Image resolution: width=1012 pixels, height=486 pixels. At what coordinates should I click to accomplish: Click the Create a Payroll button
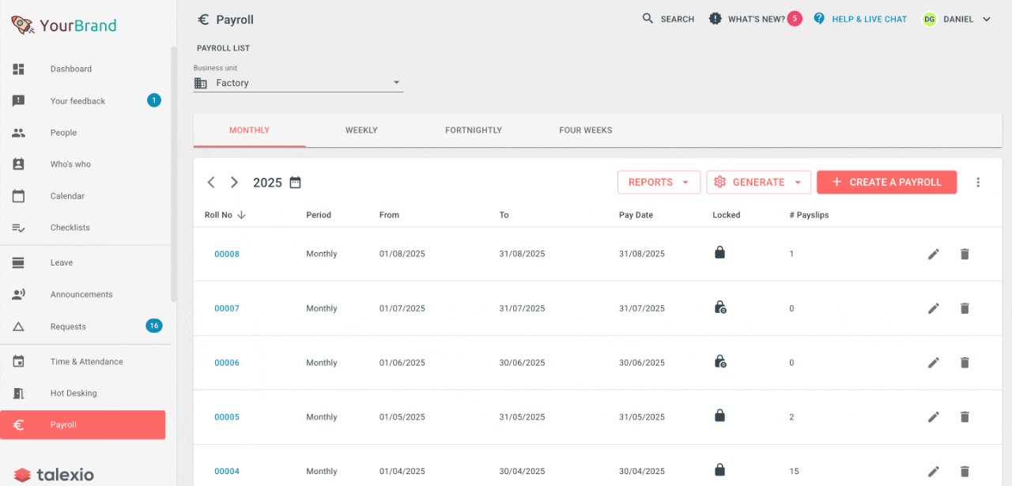886,183
